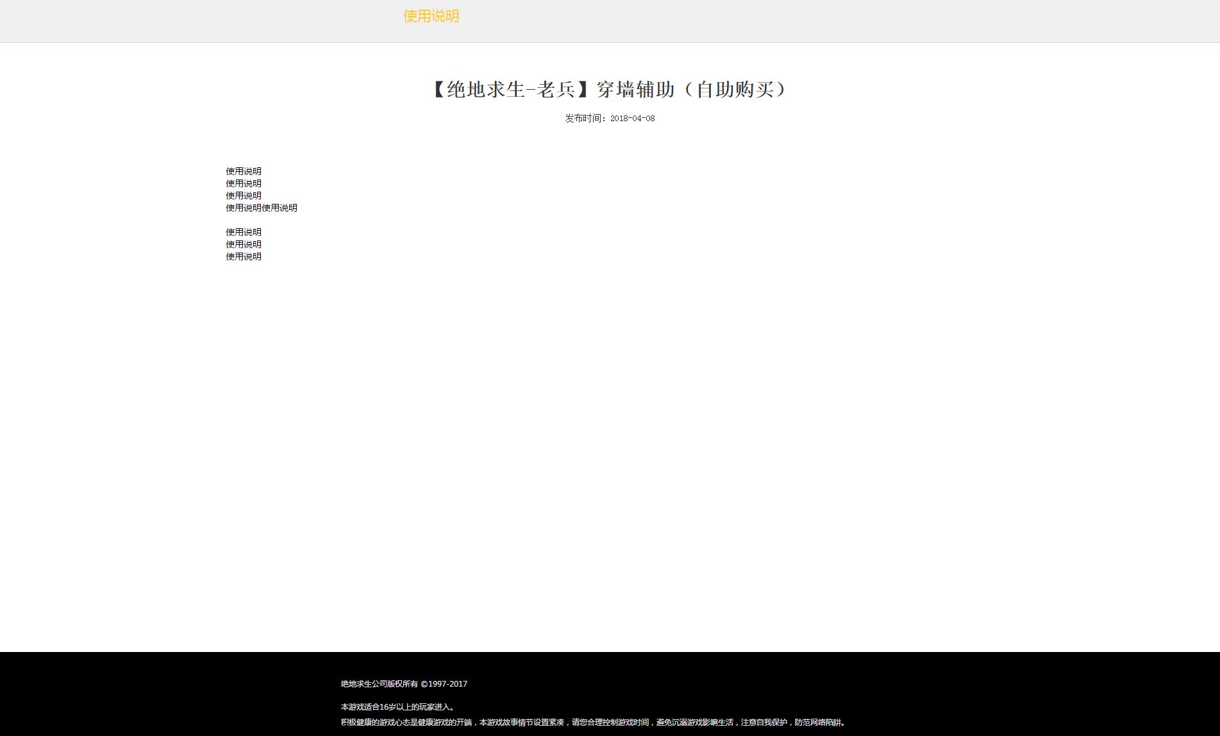Click footer notice 本游戏适合16岁以上的玩家进入
This screenshot has width=1220, height=736.
399,707
